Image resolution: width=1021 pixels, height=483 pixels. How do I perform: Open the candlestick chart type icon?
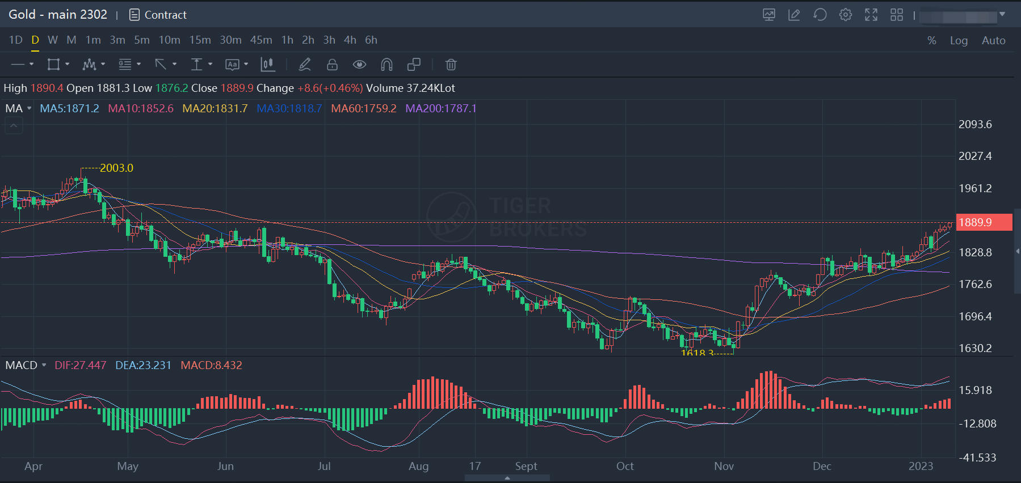(x=267, y=65)
